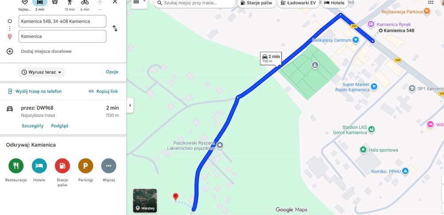Open Szczegóły for the route
The image size is (444, 215).
coord(32,126)
